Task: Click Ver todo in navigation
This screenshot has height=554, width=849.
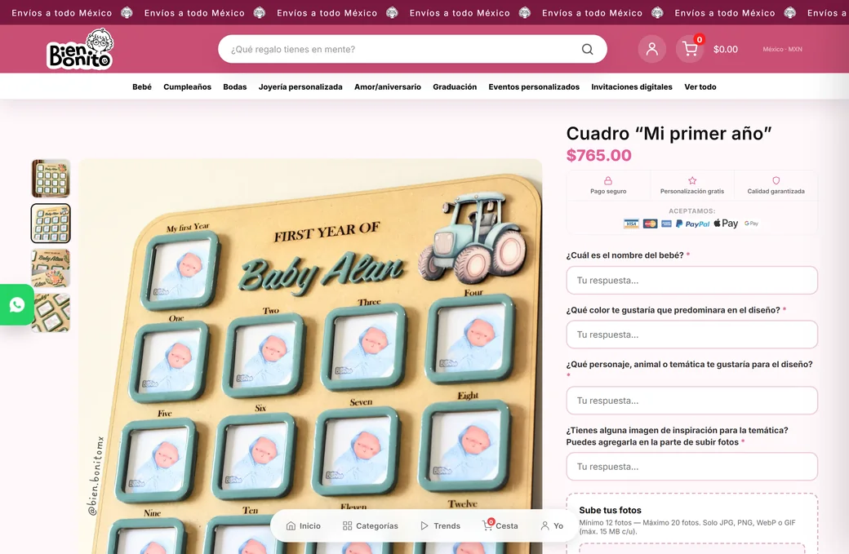Action: click(x=700, y=86)
